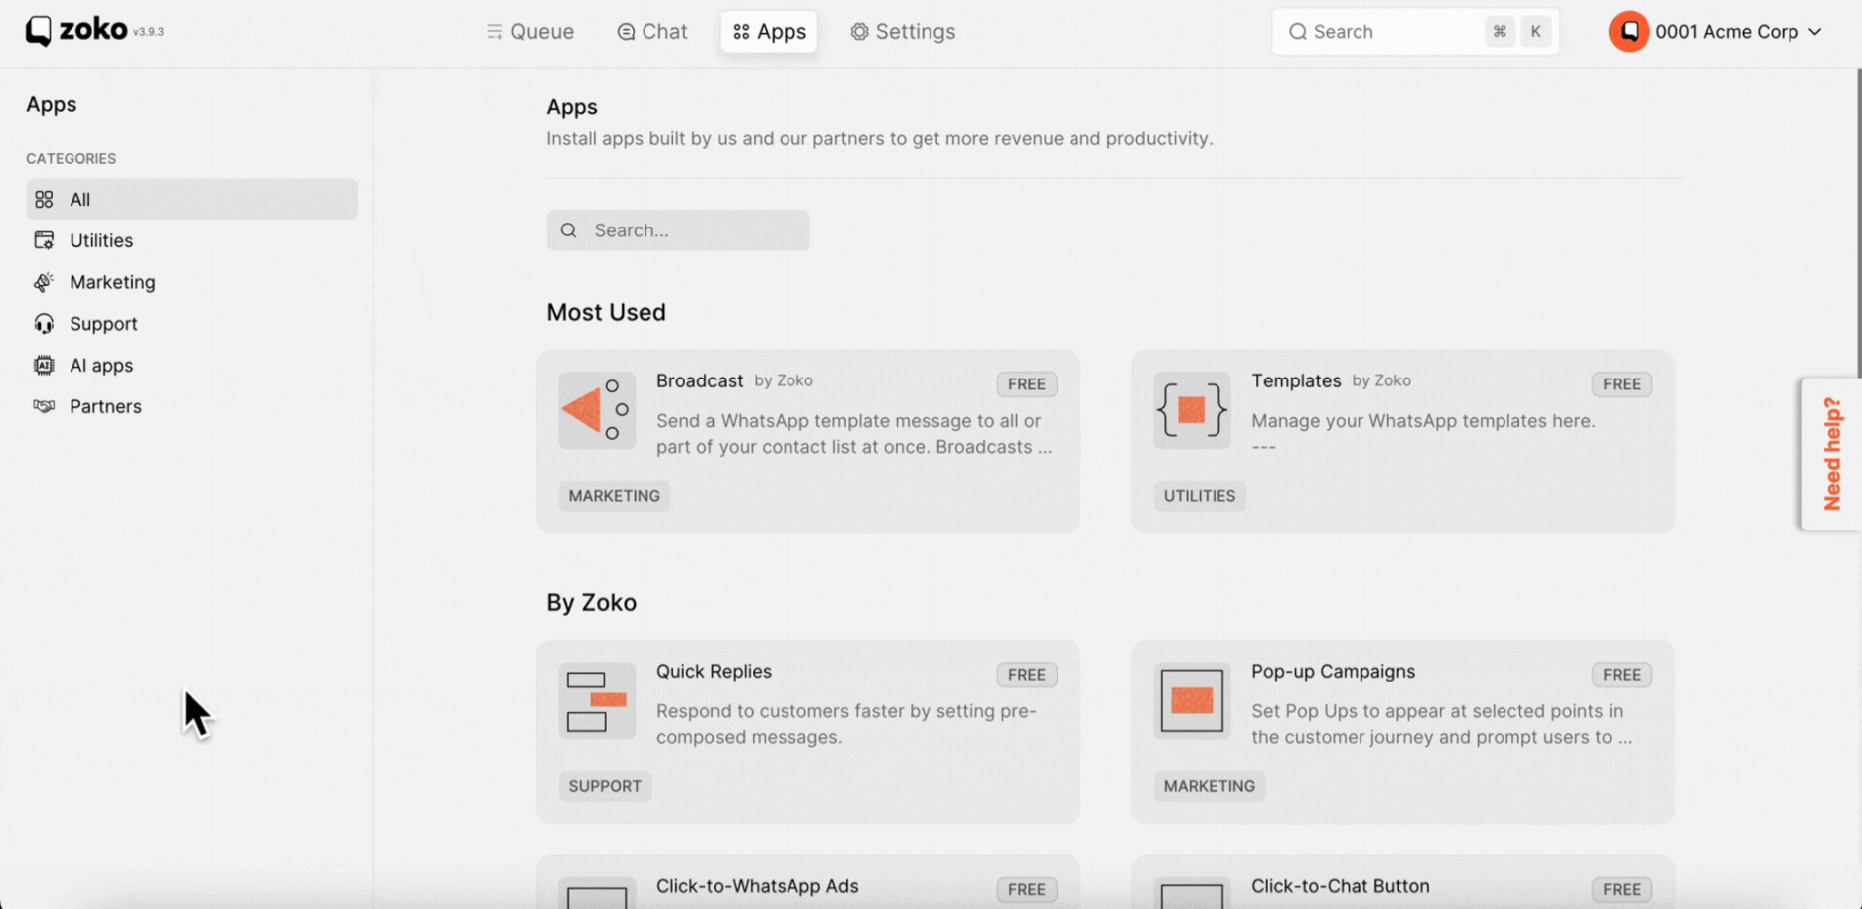Open the Click-to-Chat Button app title
The height and width of the screenshot is (909, 1862).
tap(1341, 886)
